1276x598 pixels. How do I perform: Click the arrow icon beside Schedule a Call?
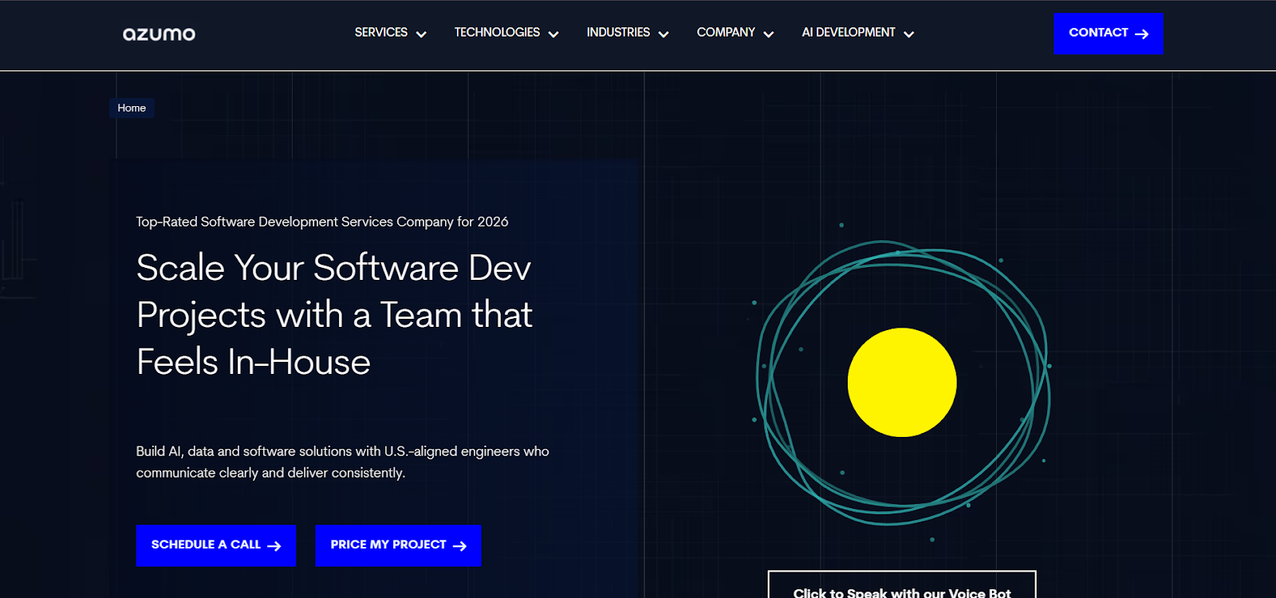(x=274, y=546)
